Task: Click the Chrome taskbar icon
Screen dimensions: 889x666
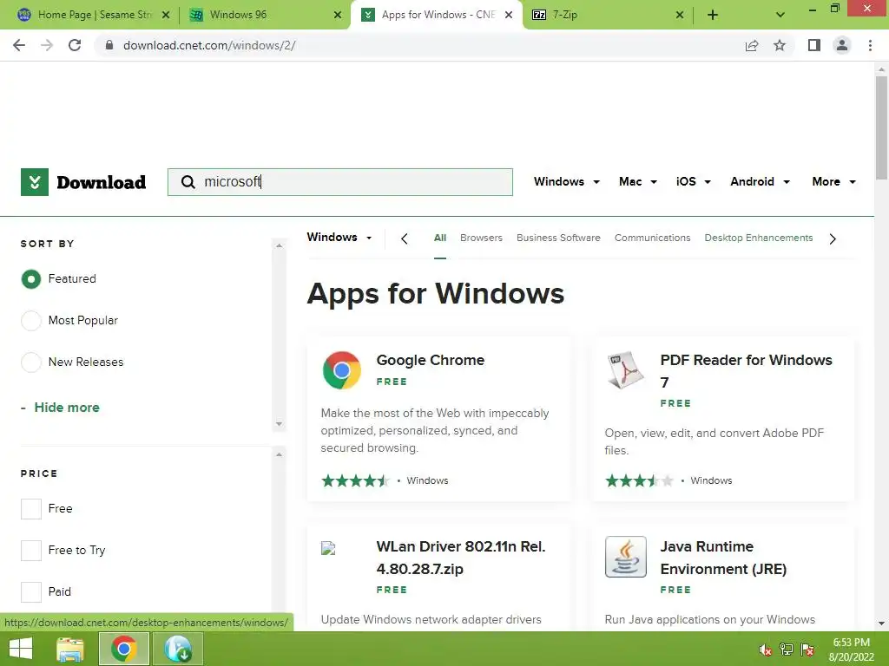Action: (124, 649)
